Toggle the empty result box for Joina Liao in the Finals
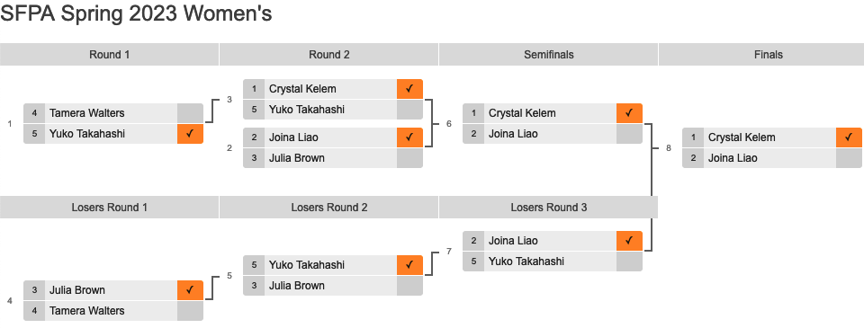The image size is (864, 328). pyautogui.click(x=849, y=158)
